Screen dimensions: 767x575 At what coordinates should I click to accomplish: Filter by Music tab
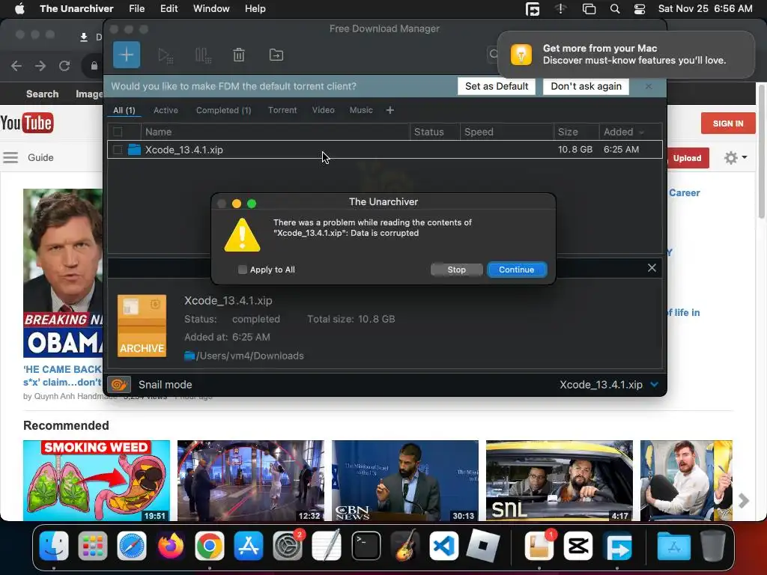[x=361, y=111]
